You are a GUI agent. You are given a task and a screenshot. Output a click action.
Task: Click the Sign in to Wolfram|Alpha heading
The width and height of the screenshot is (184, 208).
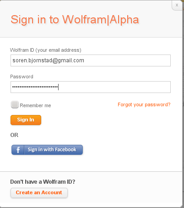pyautogui.click(x=75, y=20)
